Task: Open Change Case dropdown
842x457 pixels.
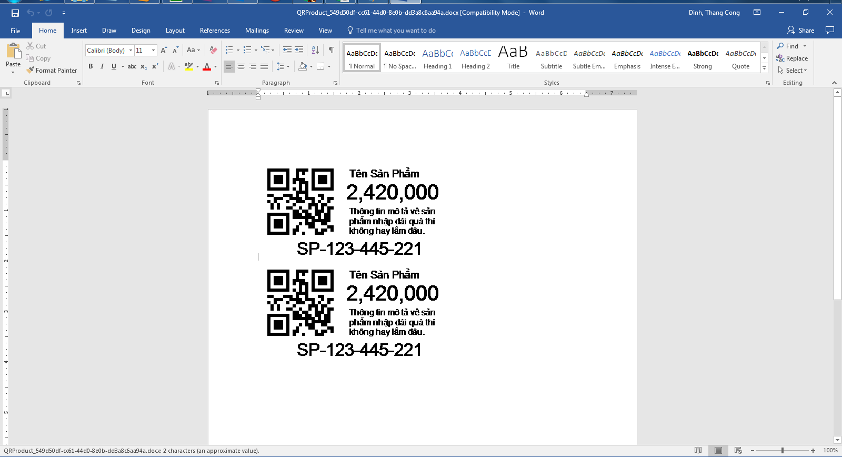Action: [193, 51]
